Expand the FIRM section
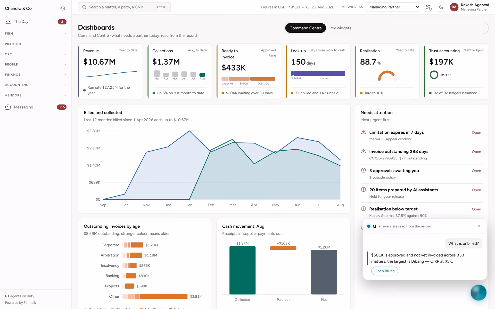The width and height of the screenshot is (495, 309). tap(36, 33)
